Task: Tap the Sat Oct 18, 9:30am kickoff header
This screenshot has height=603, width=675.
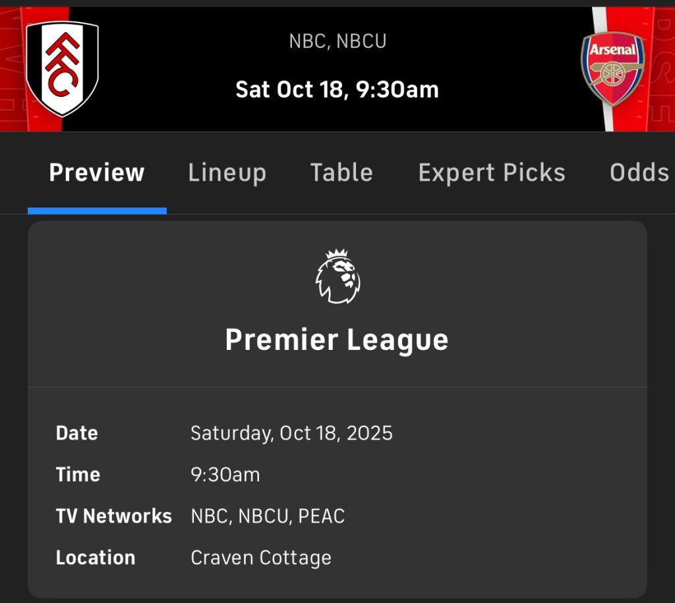Action: point(337,89)
